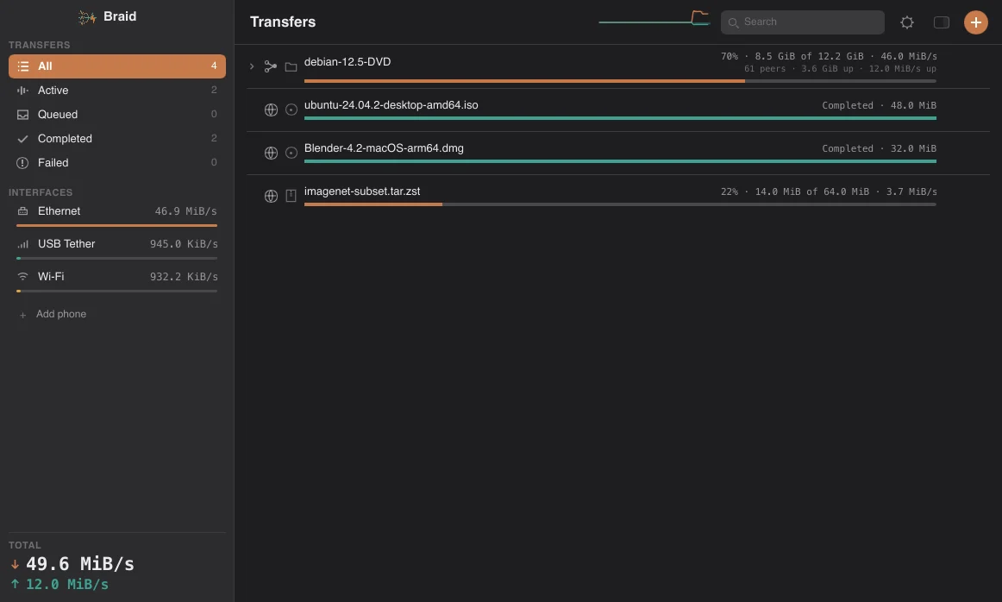
Task: Click the Add phone button
Action: [53, 315]
